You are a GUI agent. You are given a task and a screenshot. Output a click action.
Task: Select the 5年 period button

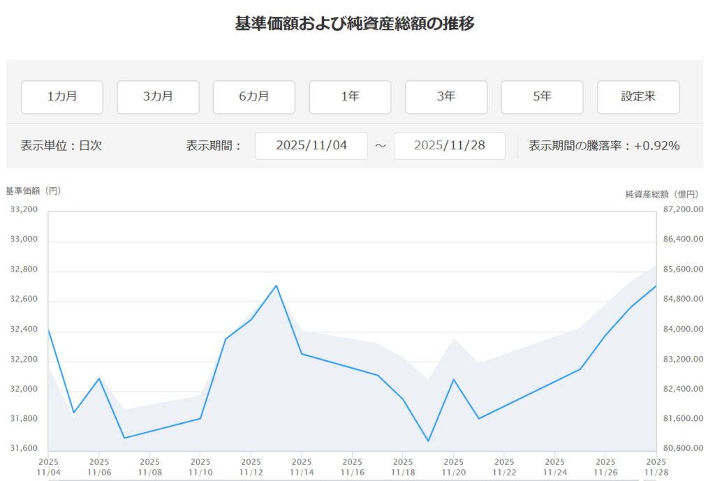[542, 97]
